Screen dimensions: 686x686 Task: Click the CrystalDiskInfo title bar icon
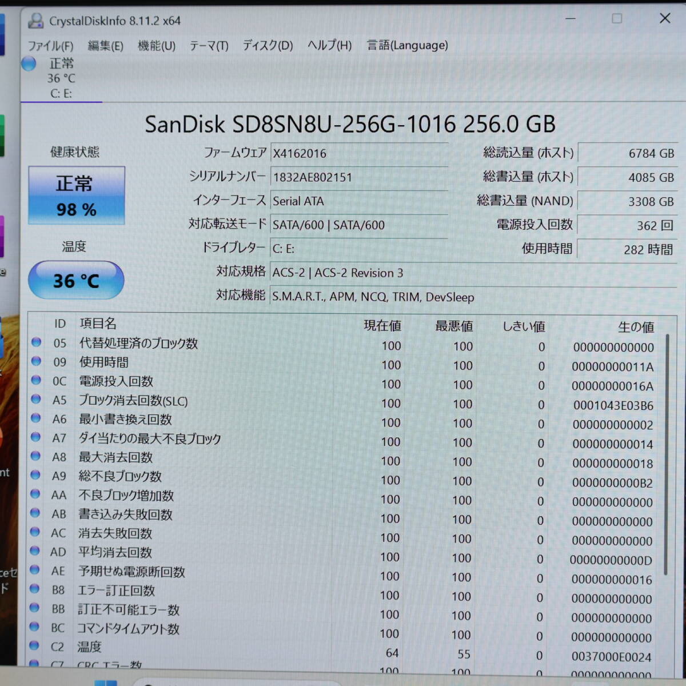point(35,21)
